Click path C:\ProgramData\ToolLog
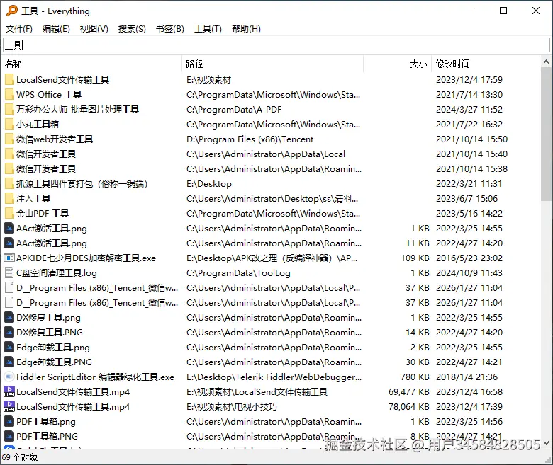 pyautogui.click(x=238, y=272)
